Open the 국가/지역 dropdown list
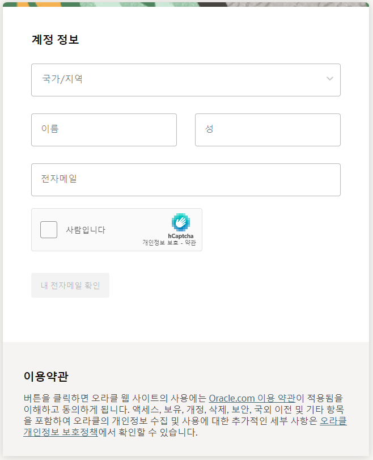The image size is (373, 460). 186,80
